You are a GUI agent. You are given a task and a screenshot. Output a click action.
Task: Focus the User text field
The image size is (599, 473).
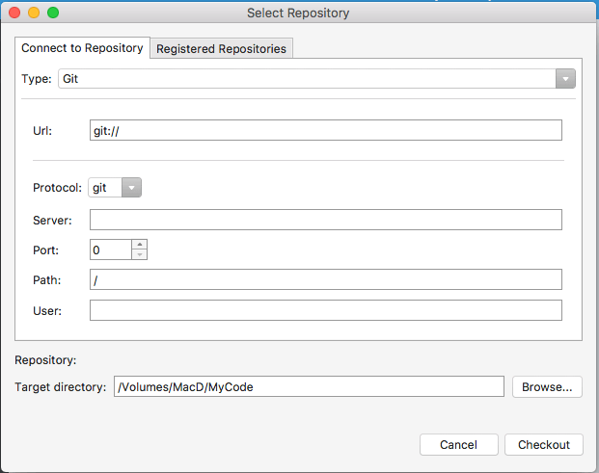325,310
